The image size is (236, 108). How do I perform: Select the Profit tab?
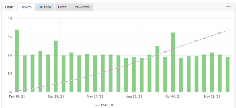tap(62, 7)
